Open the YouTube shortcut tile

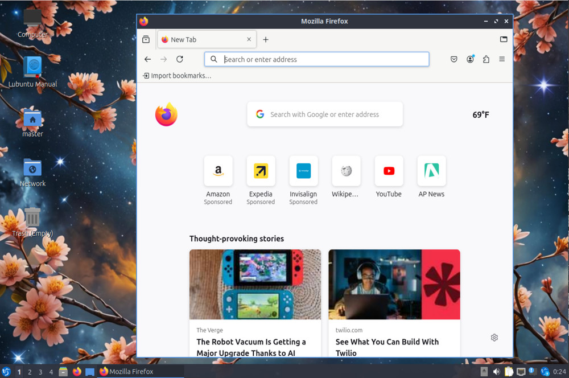[x=389, y=171]
